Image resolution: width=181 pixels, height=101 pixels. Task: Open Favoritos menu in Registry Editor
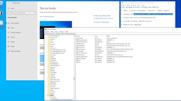(x=61, y=32)
